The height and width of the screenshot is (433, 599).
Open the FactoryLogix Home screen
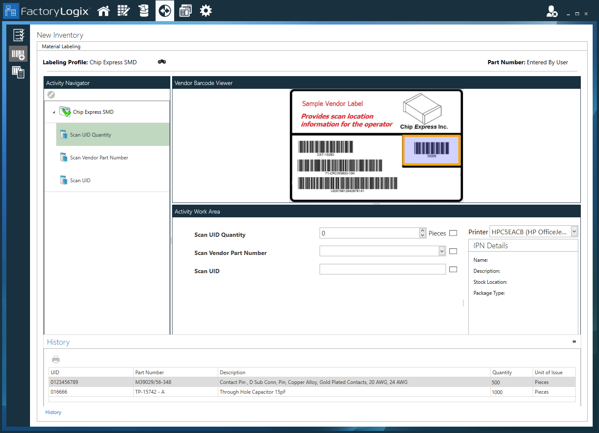coord(104,11)
